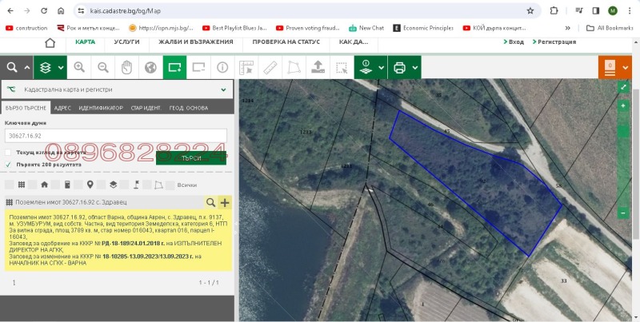Open the print options dropdown
Viewport: 640px width, 322px height.
tap(415, 67)
